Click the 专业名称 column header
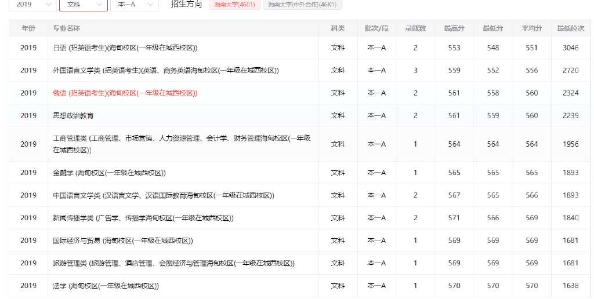Screen dimensions: 594x299 point(66,28)
